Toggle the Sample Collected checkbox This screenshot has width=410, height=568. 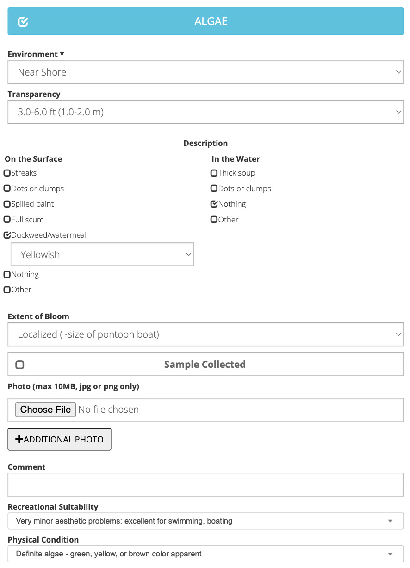19,365
